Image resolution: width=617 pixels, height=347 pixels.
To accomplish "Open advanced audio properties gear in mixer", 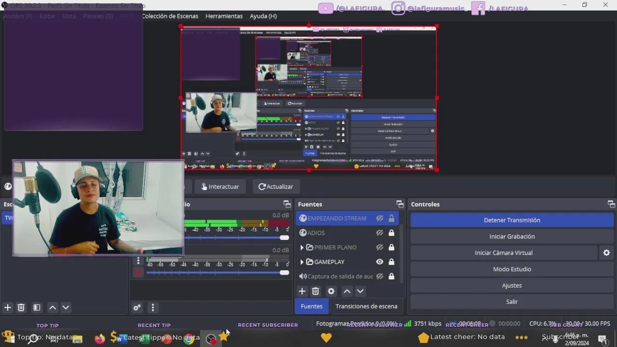I will coord(137,307).
